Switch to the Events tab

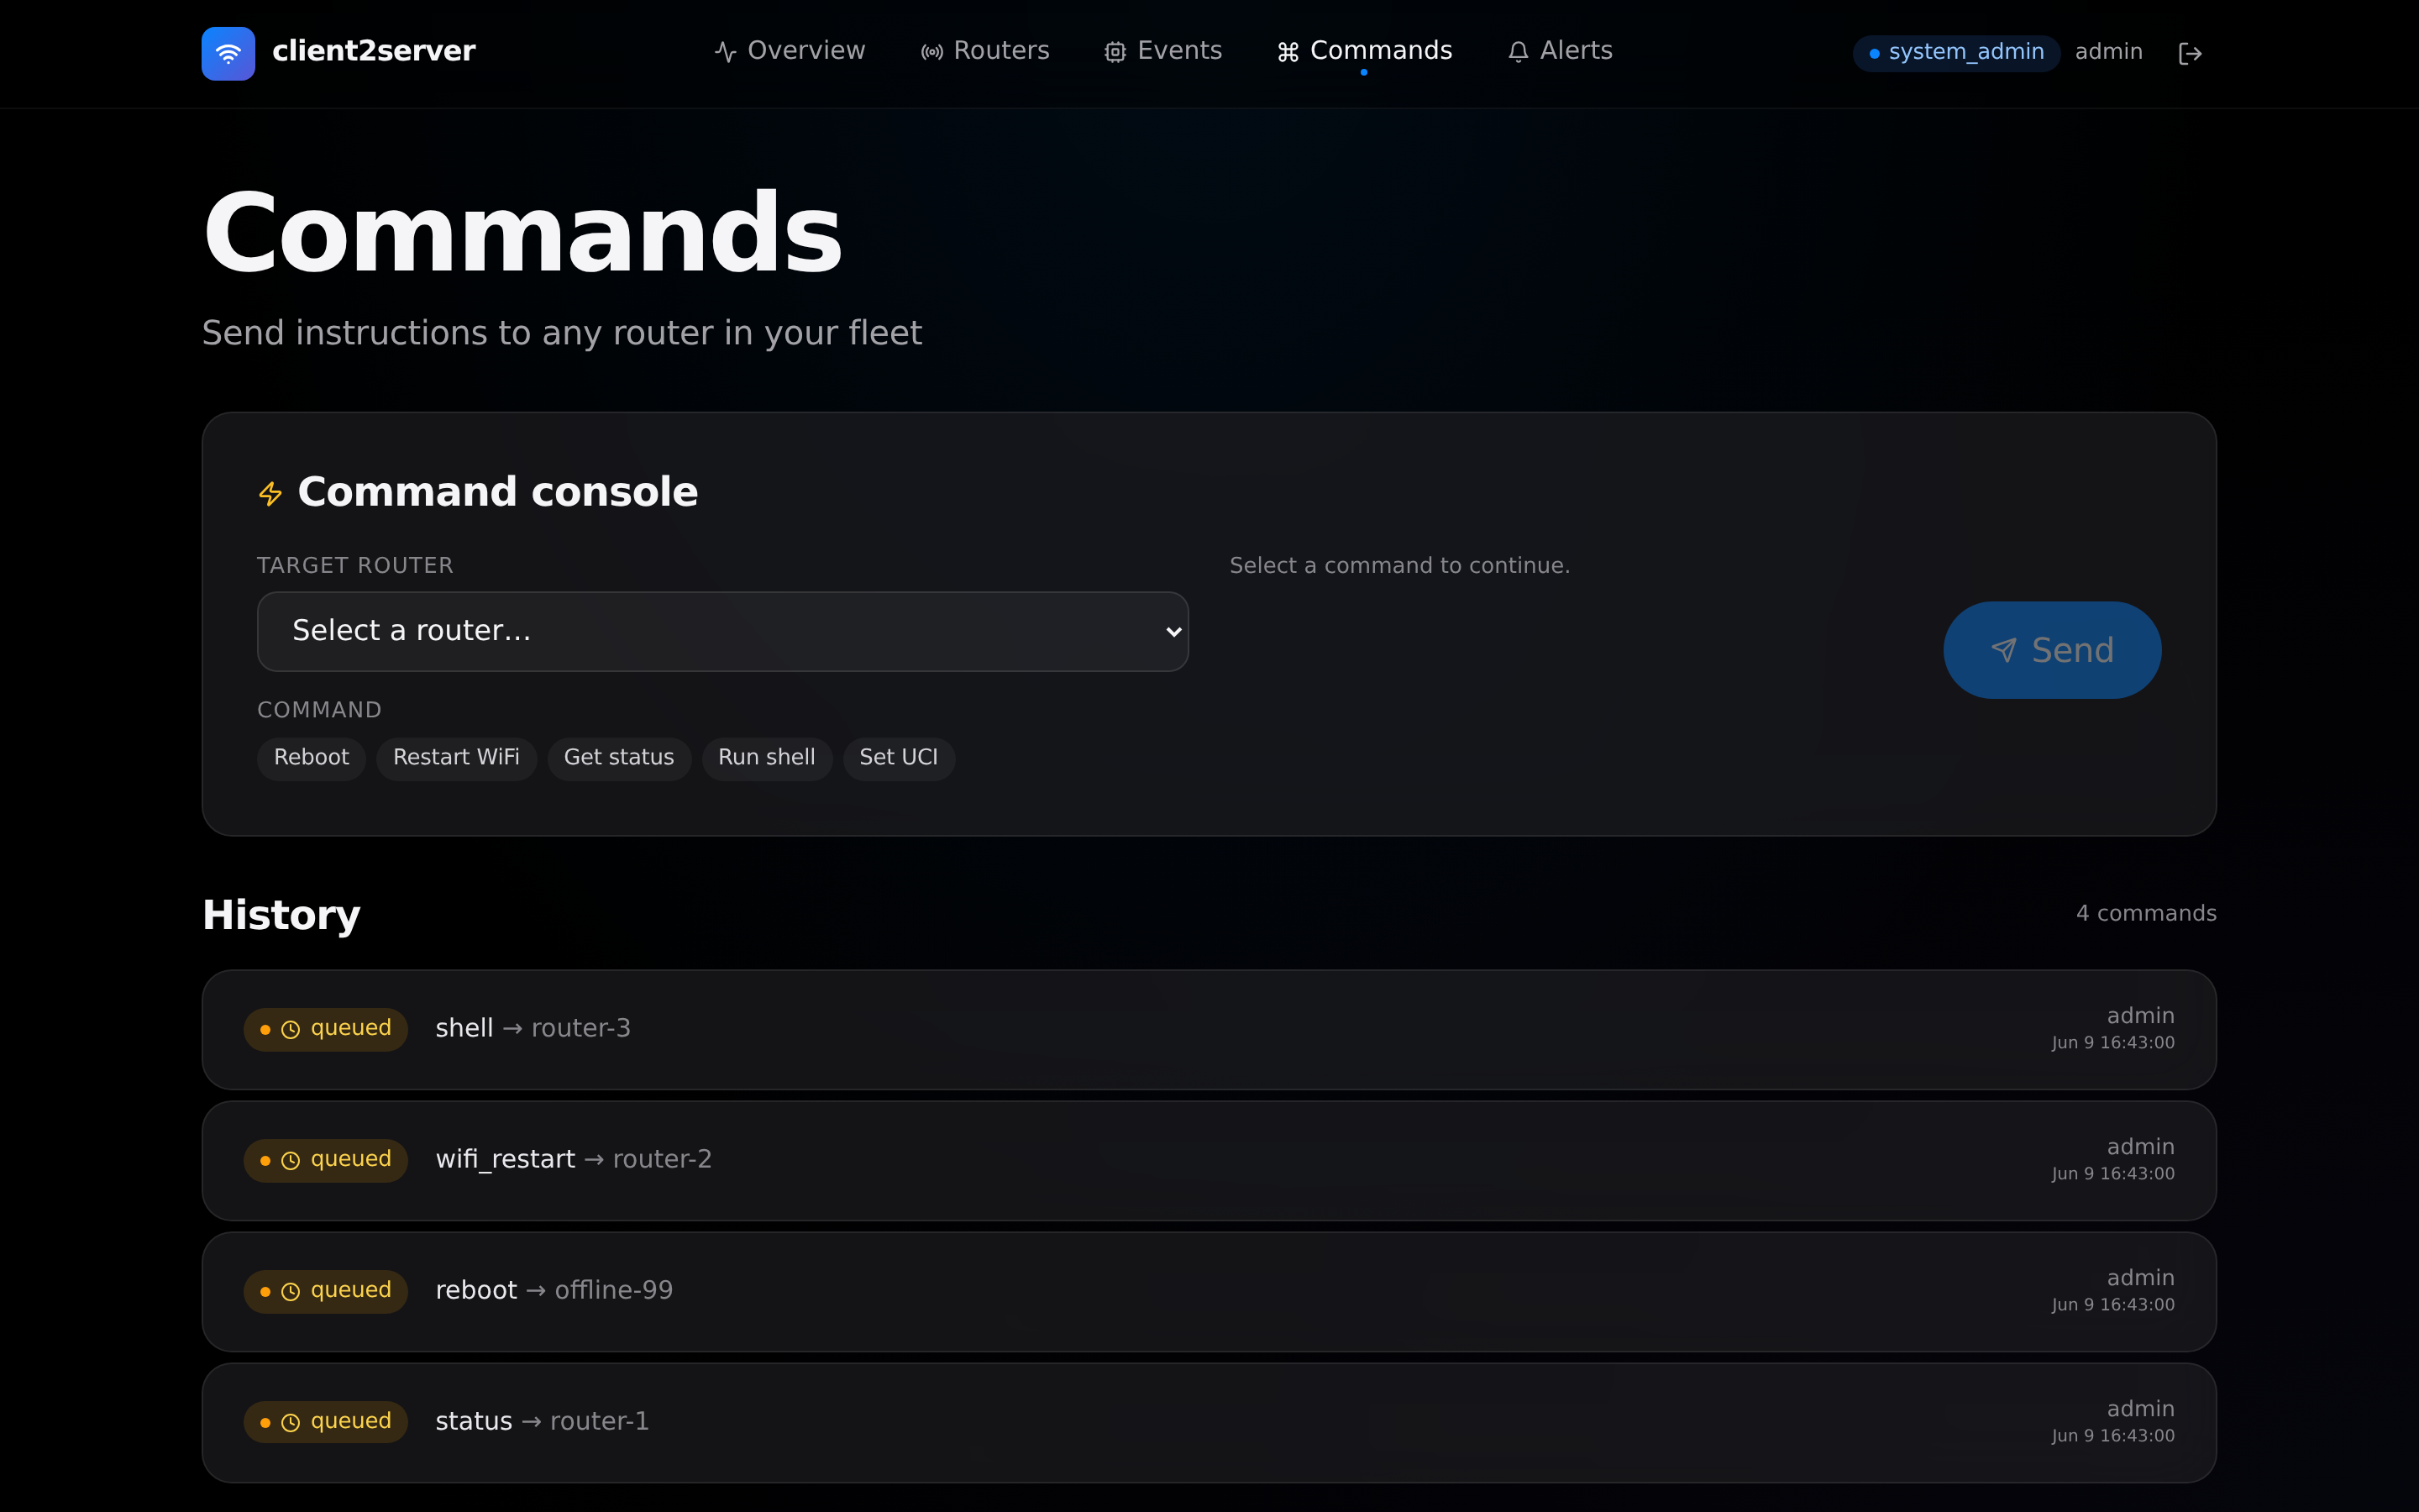[1163, 51]
